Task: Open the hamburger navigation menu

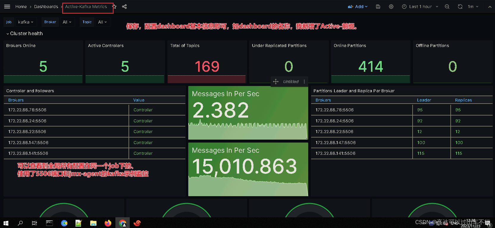Action: coord(7,7)
